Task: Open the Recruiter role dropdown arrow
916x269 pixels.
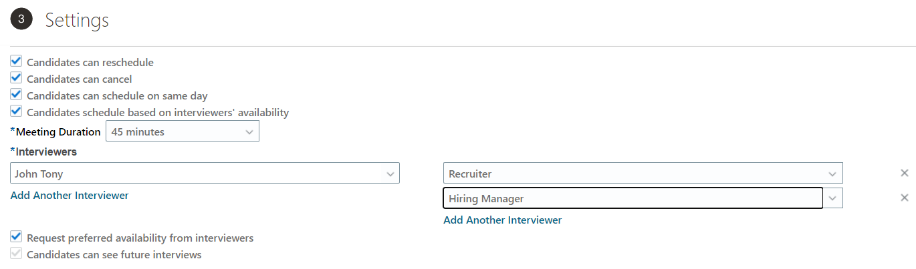Action: click(832, 174)
